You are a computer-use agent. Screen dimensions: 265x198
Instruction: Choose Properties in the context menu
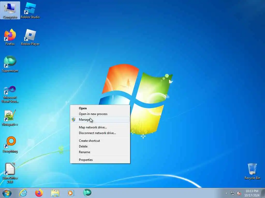100,160
